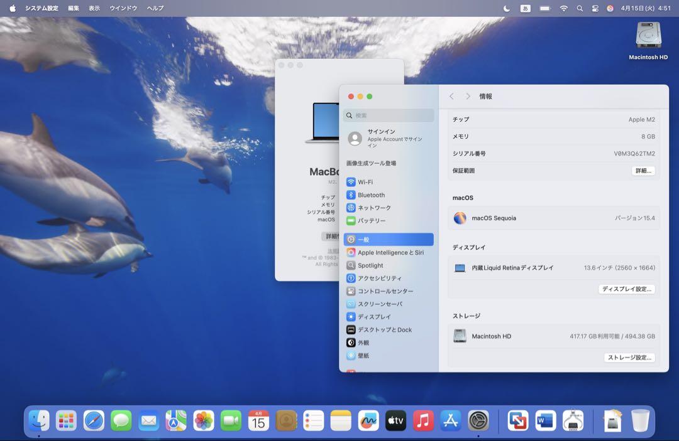Image resolution: width=679 pixels, height=441 pixels.
Task: Open System Settings from the Dock
Action: click(478, 421)
